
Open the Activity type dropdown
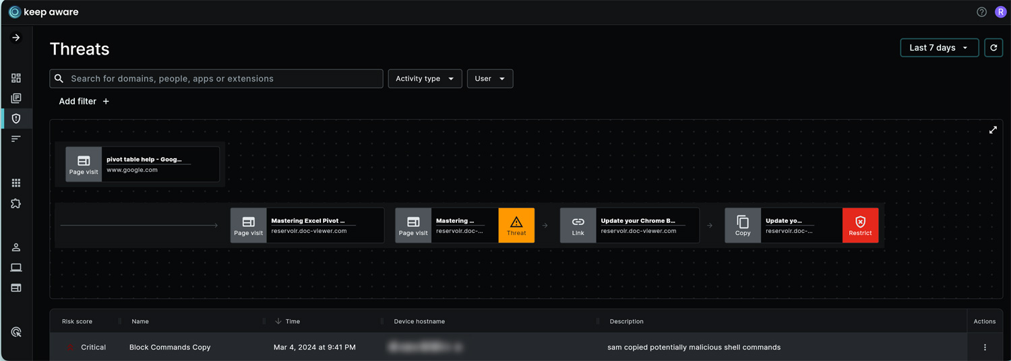click(x=425, y=79)
